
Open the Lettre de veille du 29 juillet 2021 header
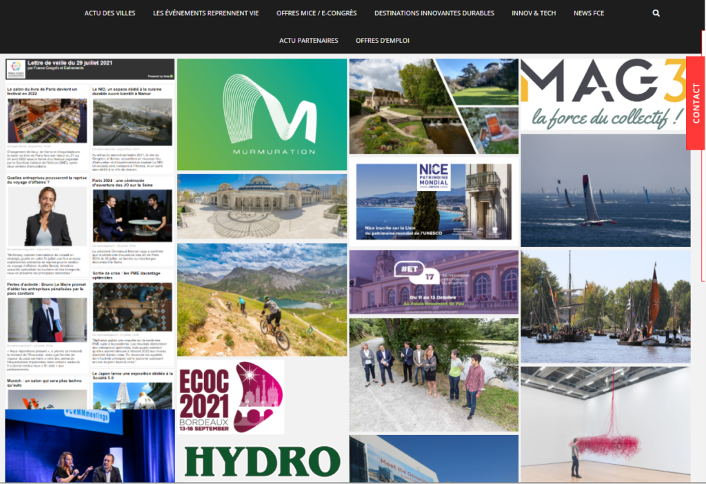click(90, 70)
